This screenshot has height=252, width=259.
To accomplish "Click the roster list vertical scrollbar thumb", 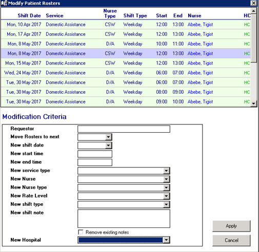I will coord(254,38).
